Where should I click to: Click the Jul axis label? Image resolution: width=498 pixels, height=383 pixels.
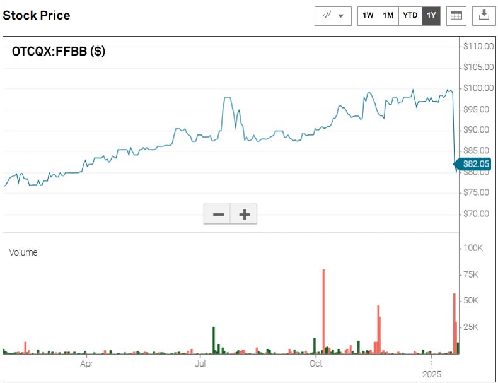[200, 363]
